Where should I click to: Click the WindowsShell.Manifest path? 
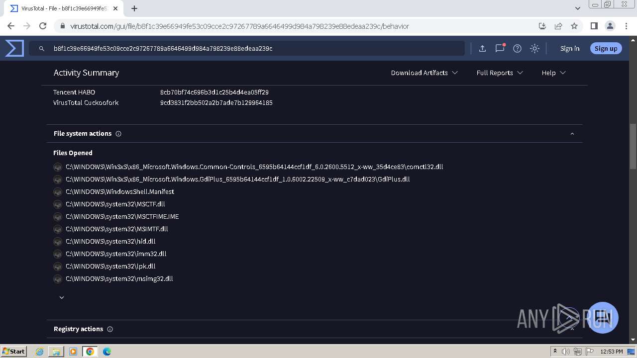[x=120, y=192]
